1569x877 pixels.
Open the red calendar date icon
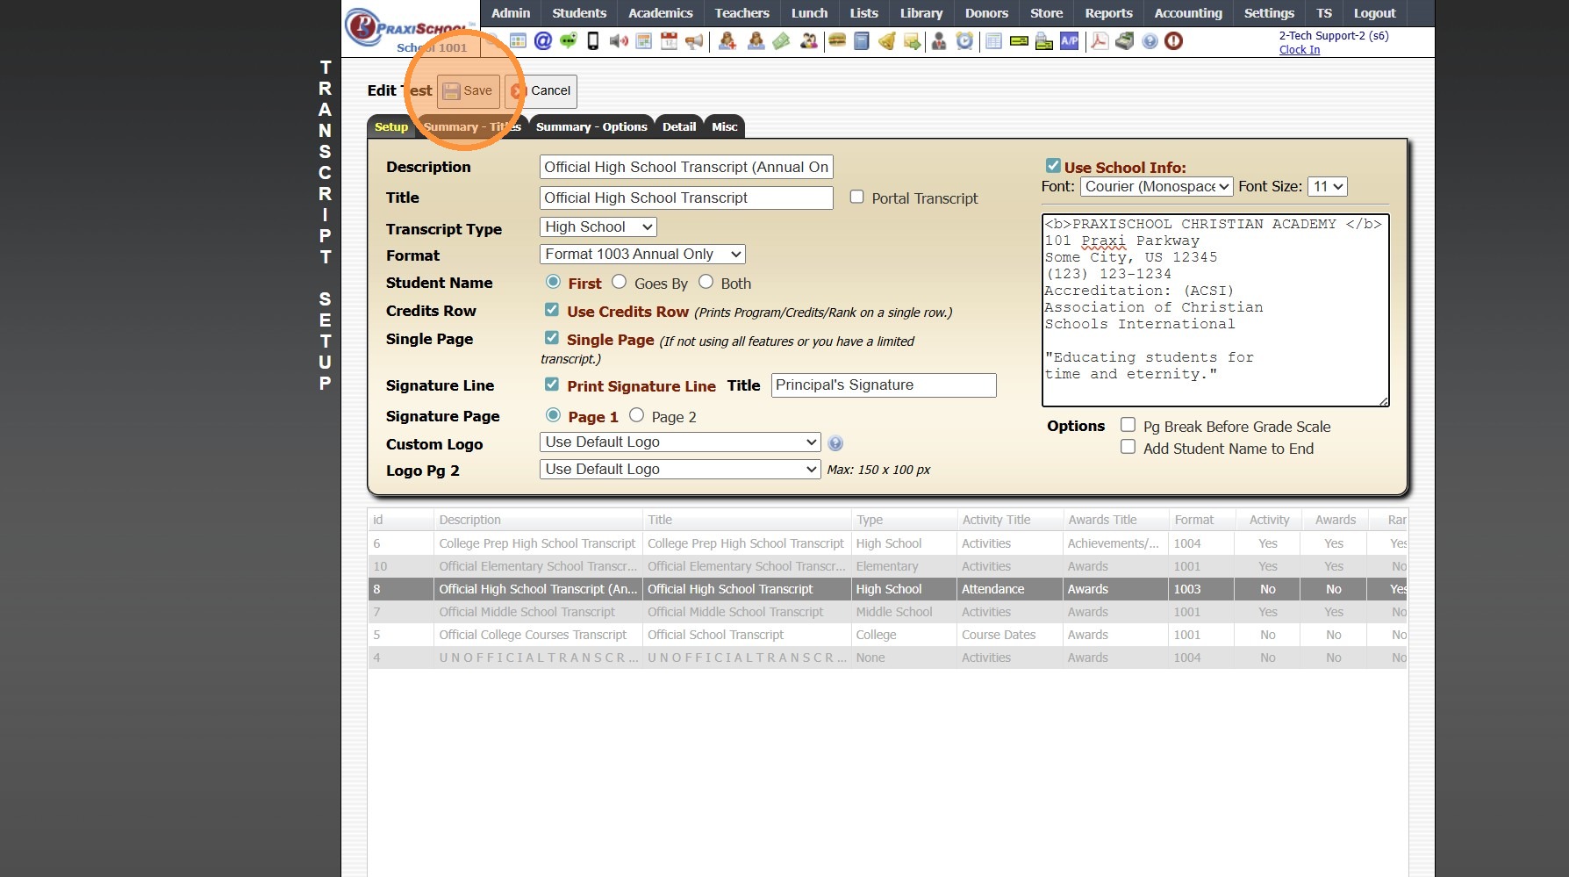tap(669, 41)
